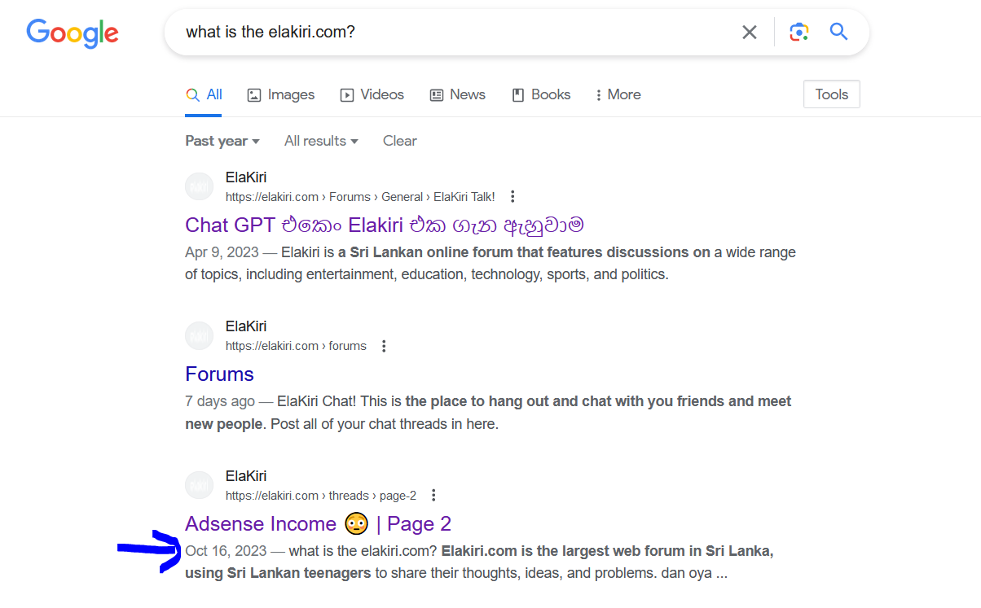Click ElaKiri site name above Chat GPT result
Viewport: 981px width, 608px height.
click(246, 177)
